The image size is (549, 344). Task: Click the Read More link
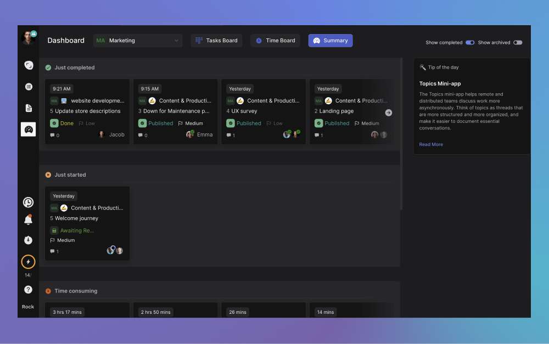(x=431, y=144)
